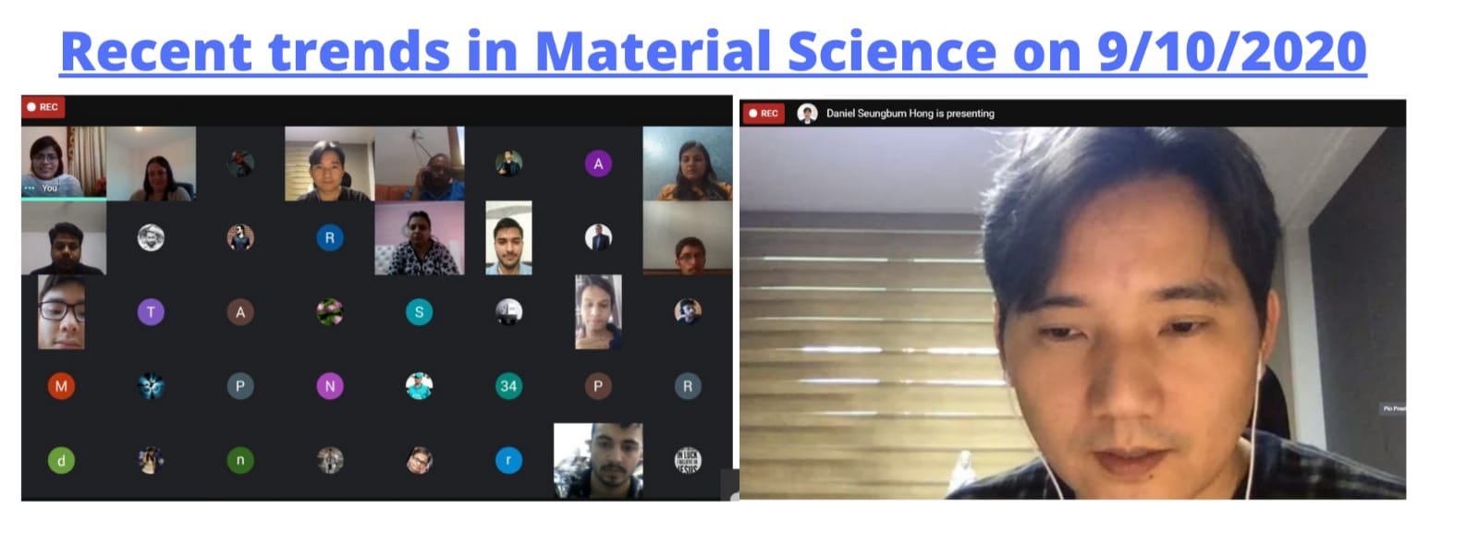
Task: Click the dark green 'n' participant avatar
Action: tap(240, 460)
